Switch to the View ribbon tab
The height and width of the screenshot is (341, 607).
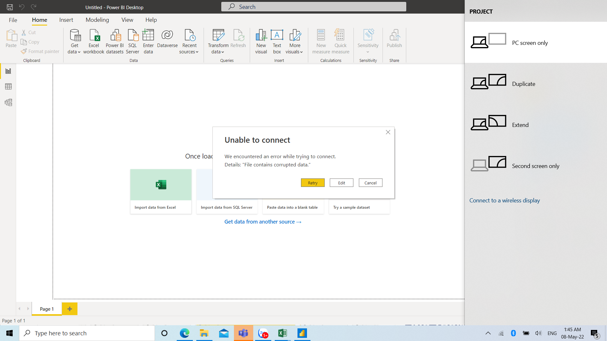pyautogui.click(x=127, y=20)
